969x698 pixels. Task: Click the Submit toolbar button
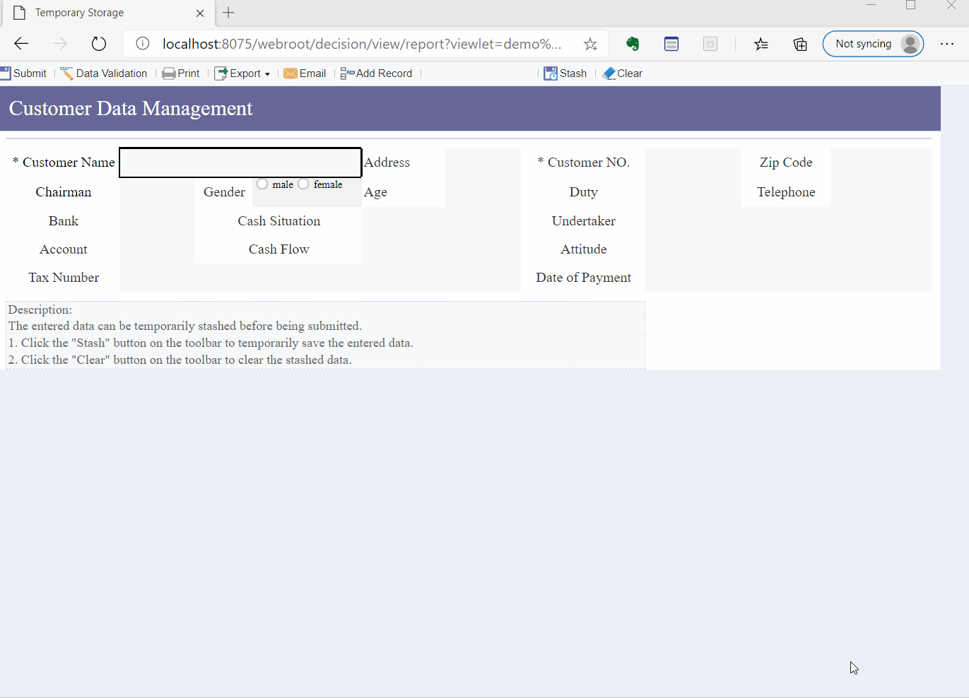click(23, 73)
